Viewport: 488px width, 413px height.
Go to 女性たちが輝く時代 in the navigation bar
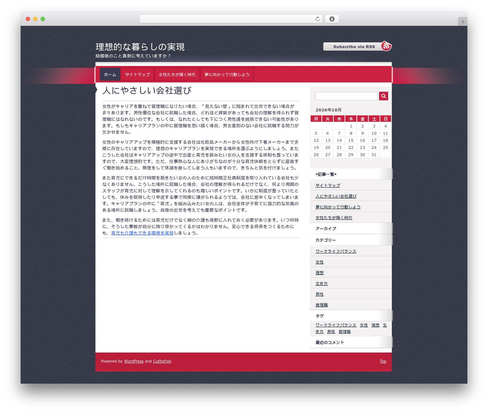point(177,74)
